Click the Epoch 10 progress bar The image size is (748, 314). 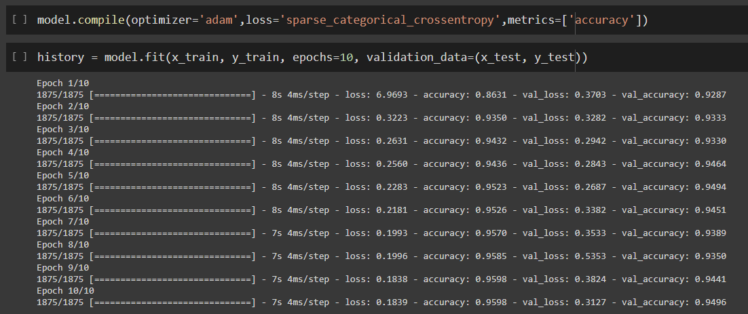click(x=172, y=302)
